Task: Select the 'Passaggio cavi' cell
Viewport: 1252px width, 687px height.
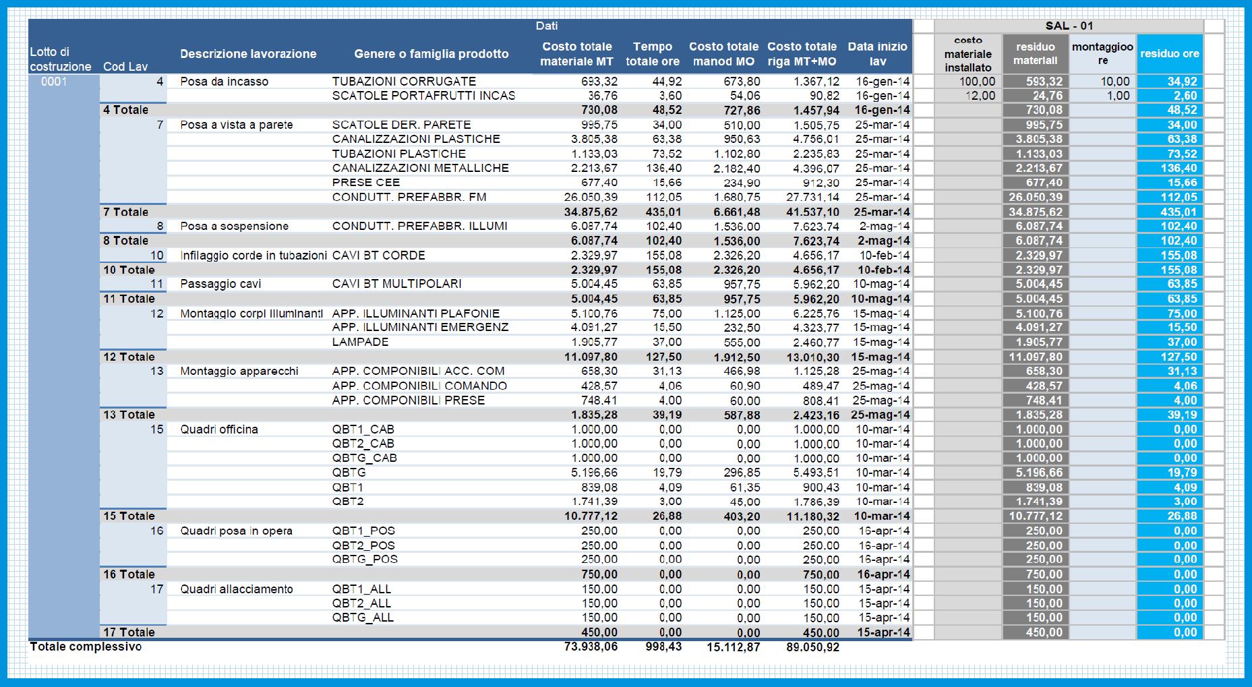Action: pos(220,284)
